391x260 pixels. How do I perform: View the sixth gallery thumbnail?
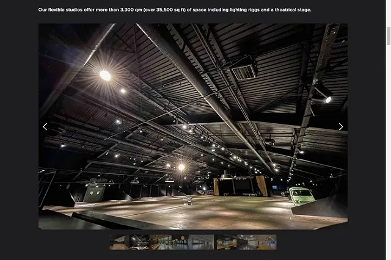225,242
